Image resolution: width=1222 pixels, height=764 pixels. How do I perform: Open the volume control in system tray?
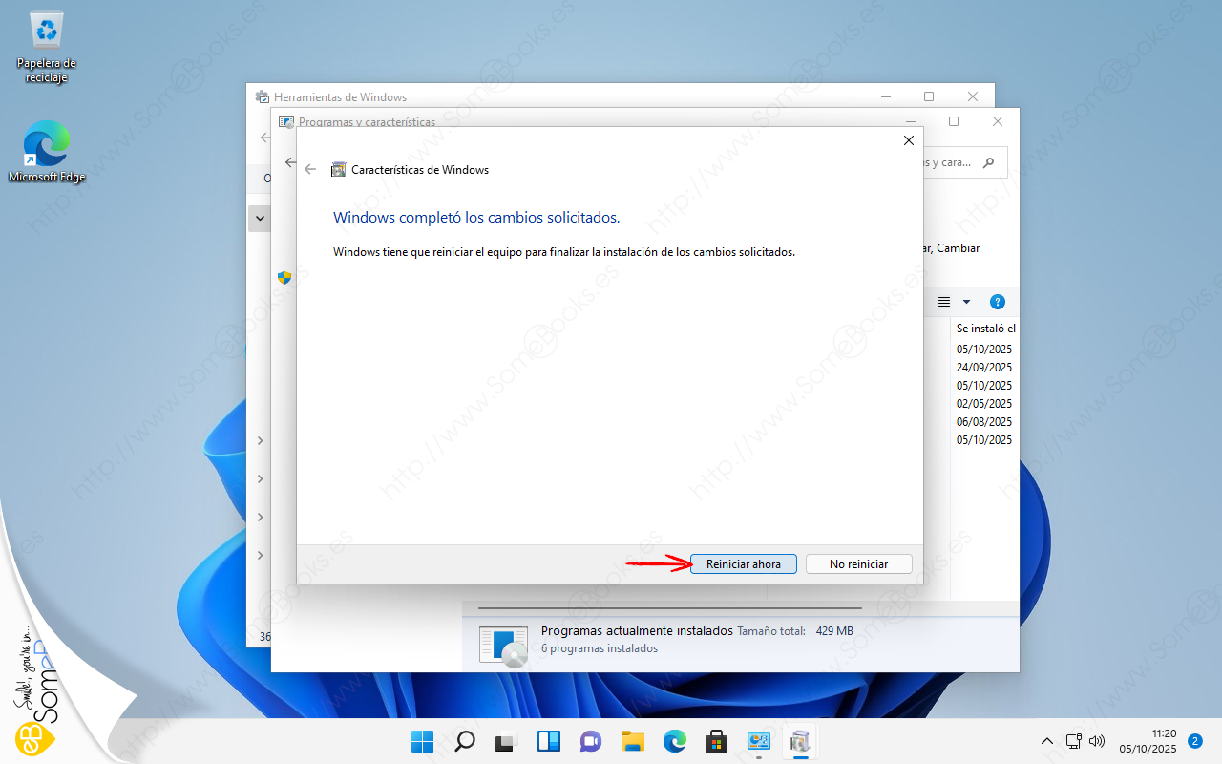pos(1097,741)
